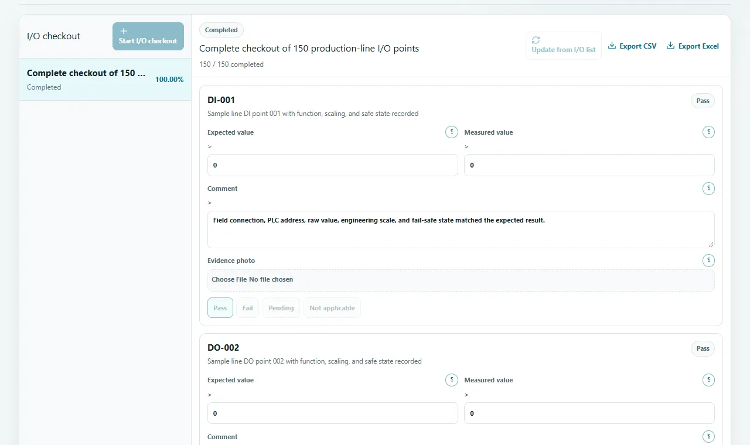Set DI-001 result to Pass
This screenshot has width=750, height=445.
pos(220,308)
